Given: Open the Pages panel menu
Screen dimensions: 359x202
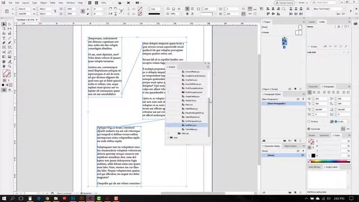Looking at the screenshot, I should (303, 22).
